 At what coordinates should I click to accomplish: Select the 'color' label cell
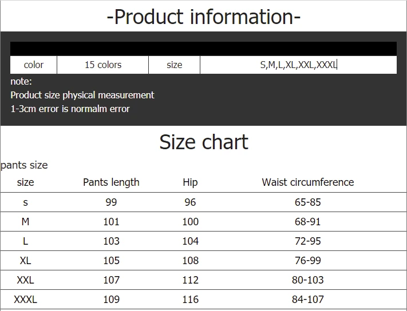pos(34,65)
